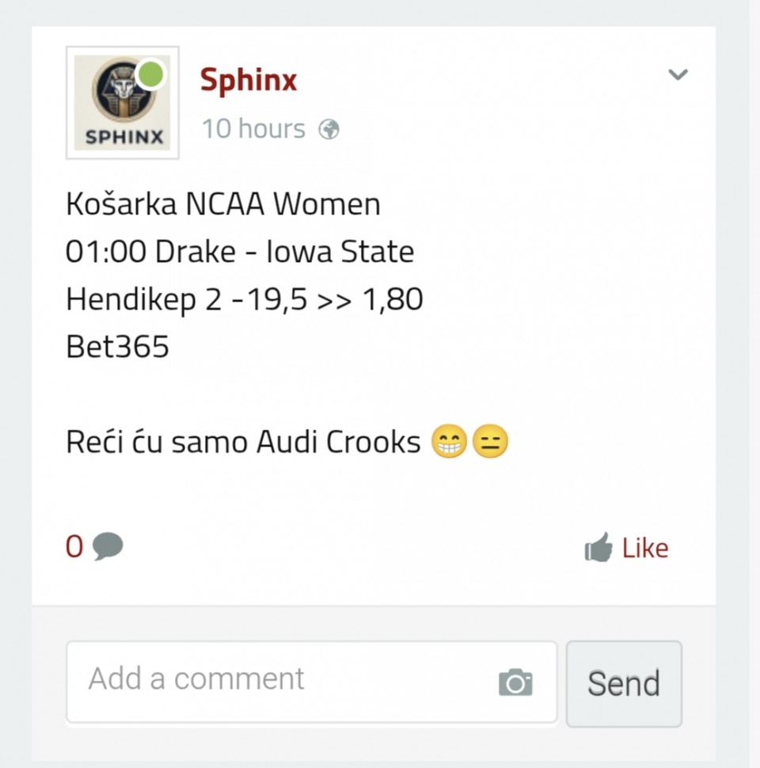Click the comment count number zero
The image size is (760, 768).
click(74, 546)
